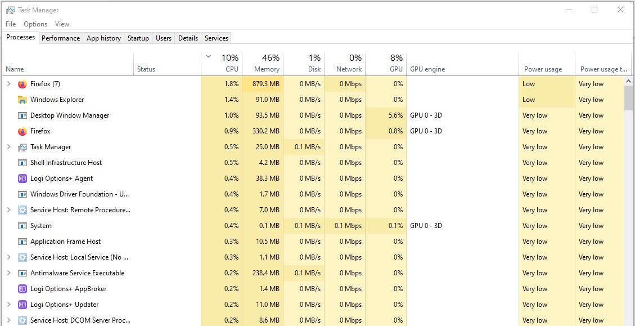The height and width of the screenshot is (326, 635).
Task: Open the Startup tab
Action: tap(138, 38)
